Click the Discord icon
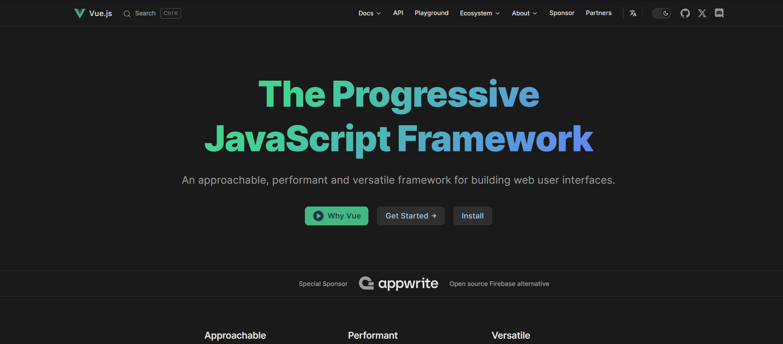This screenshot has height=344, width=783. pos(719,13)
